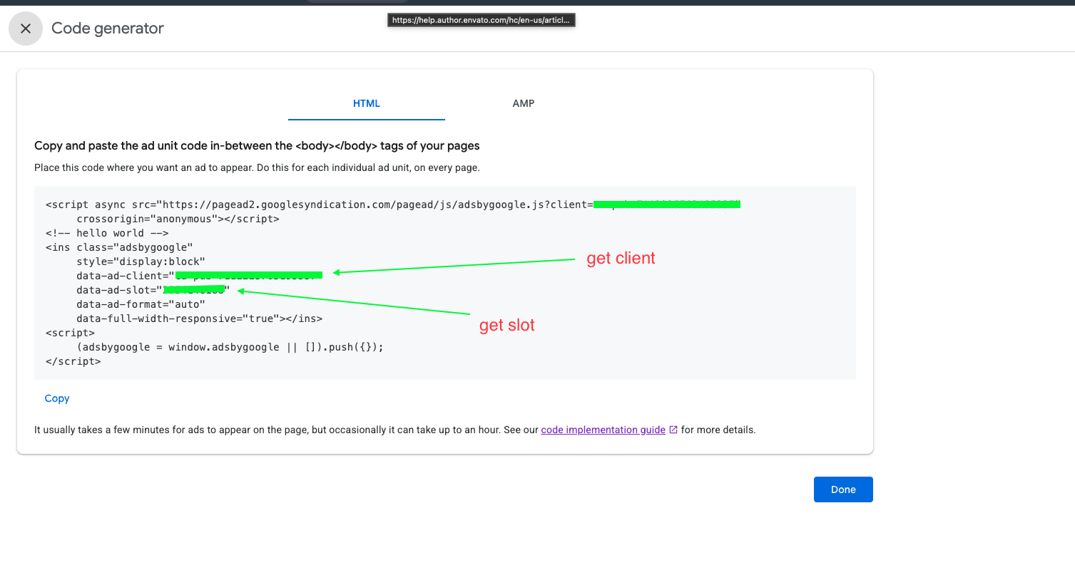Screen dimensions: 1075x565
Task: Switch to the AMP tab
Action: point(523,103)
